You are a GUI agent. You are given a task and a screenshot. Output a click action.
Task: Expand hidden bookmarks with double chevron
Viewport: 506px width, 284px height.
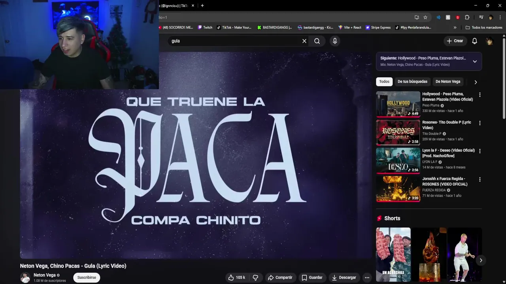coord(455,28)
